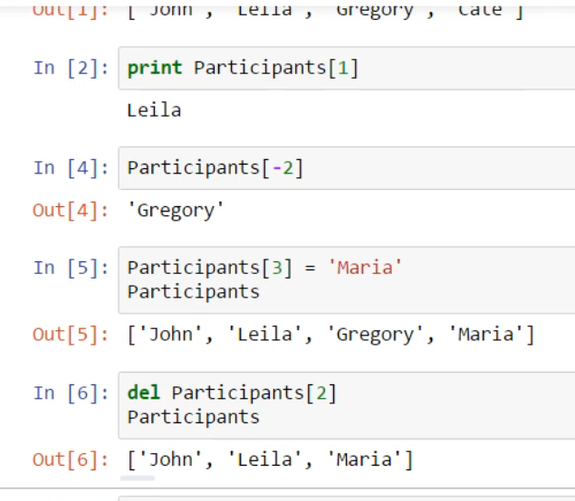This screenshot has height=501, width=575.
Task: Click the In [6] prompt label
Action: pyautogui.click(x=71, y=392)
